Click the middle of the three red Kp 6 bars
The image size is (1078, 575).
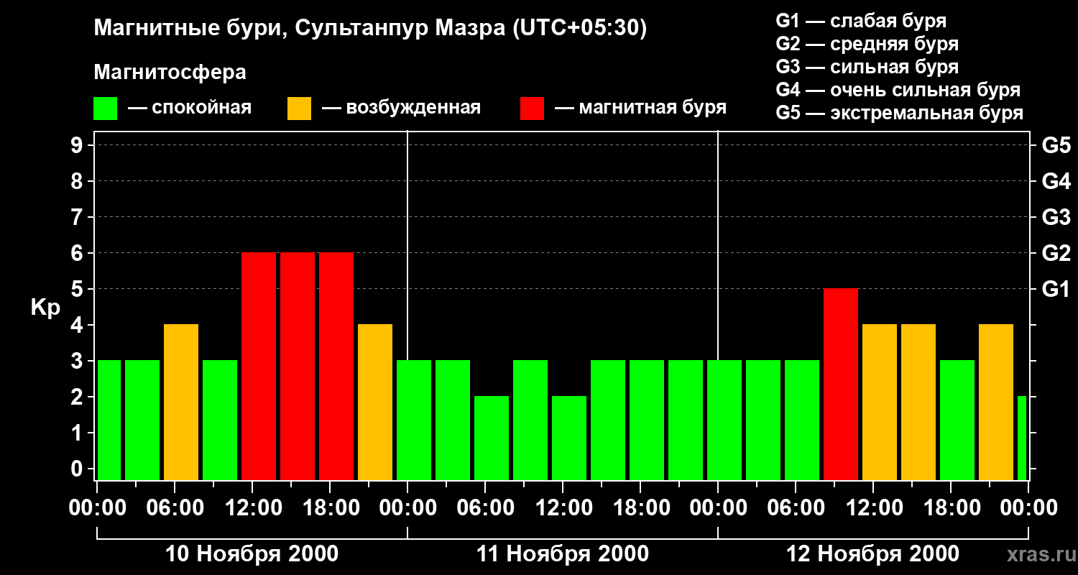[298, 366]
